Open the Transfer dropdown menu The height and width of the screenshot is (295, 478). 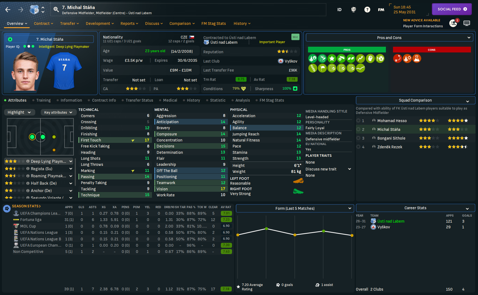point(69,23)
